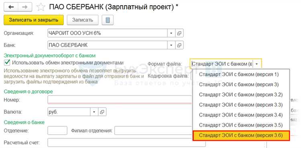Open Валюта record with the open-form icon
This screenshot has height=148, width=301.
[x=102, y=112]
